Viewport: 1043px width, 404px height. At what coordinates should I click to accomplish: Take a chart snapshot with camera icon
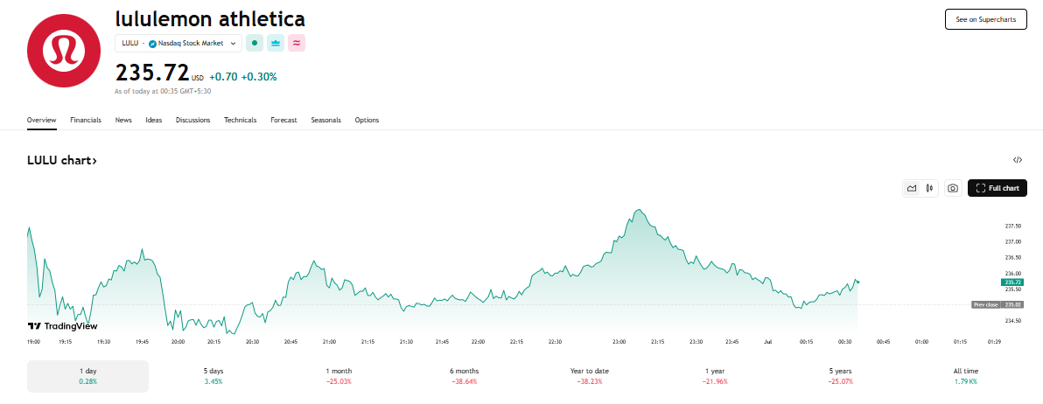tap(953, 189)
